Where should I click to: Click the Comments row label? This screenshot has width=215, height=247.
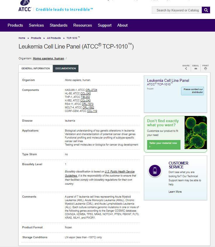coord(29,197)
